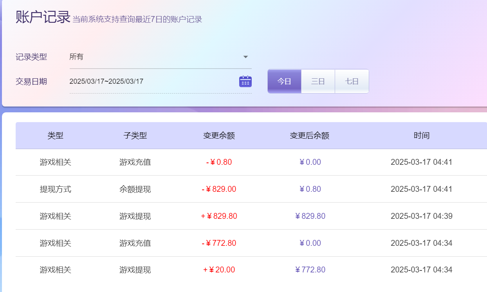487x292 pixels.
Task: Click the red -¥829.00 amount
Action: pyautogui.click(x=219, y=189)
